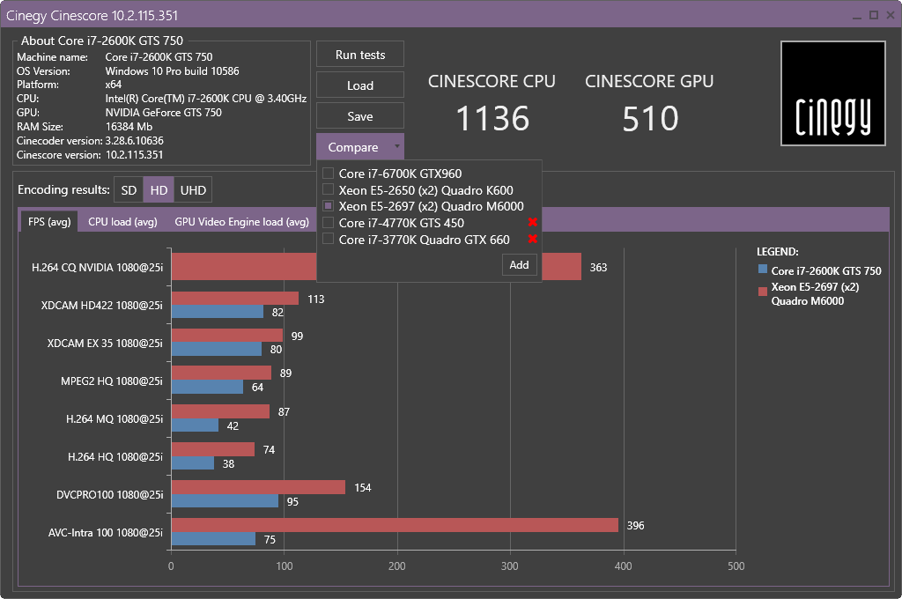Click the Compare button label
This screenshot has height=599, width=902.
click(x=352, y=147)
